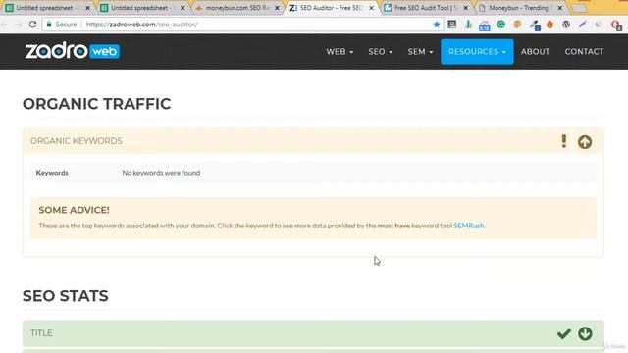628x353 pixels.
Task: Open the red extension icon with badge
Action: pos(616,25)
